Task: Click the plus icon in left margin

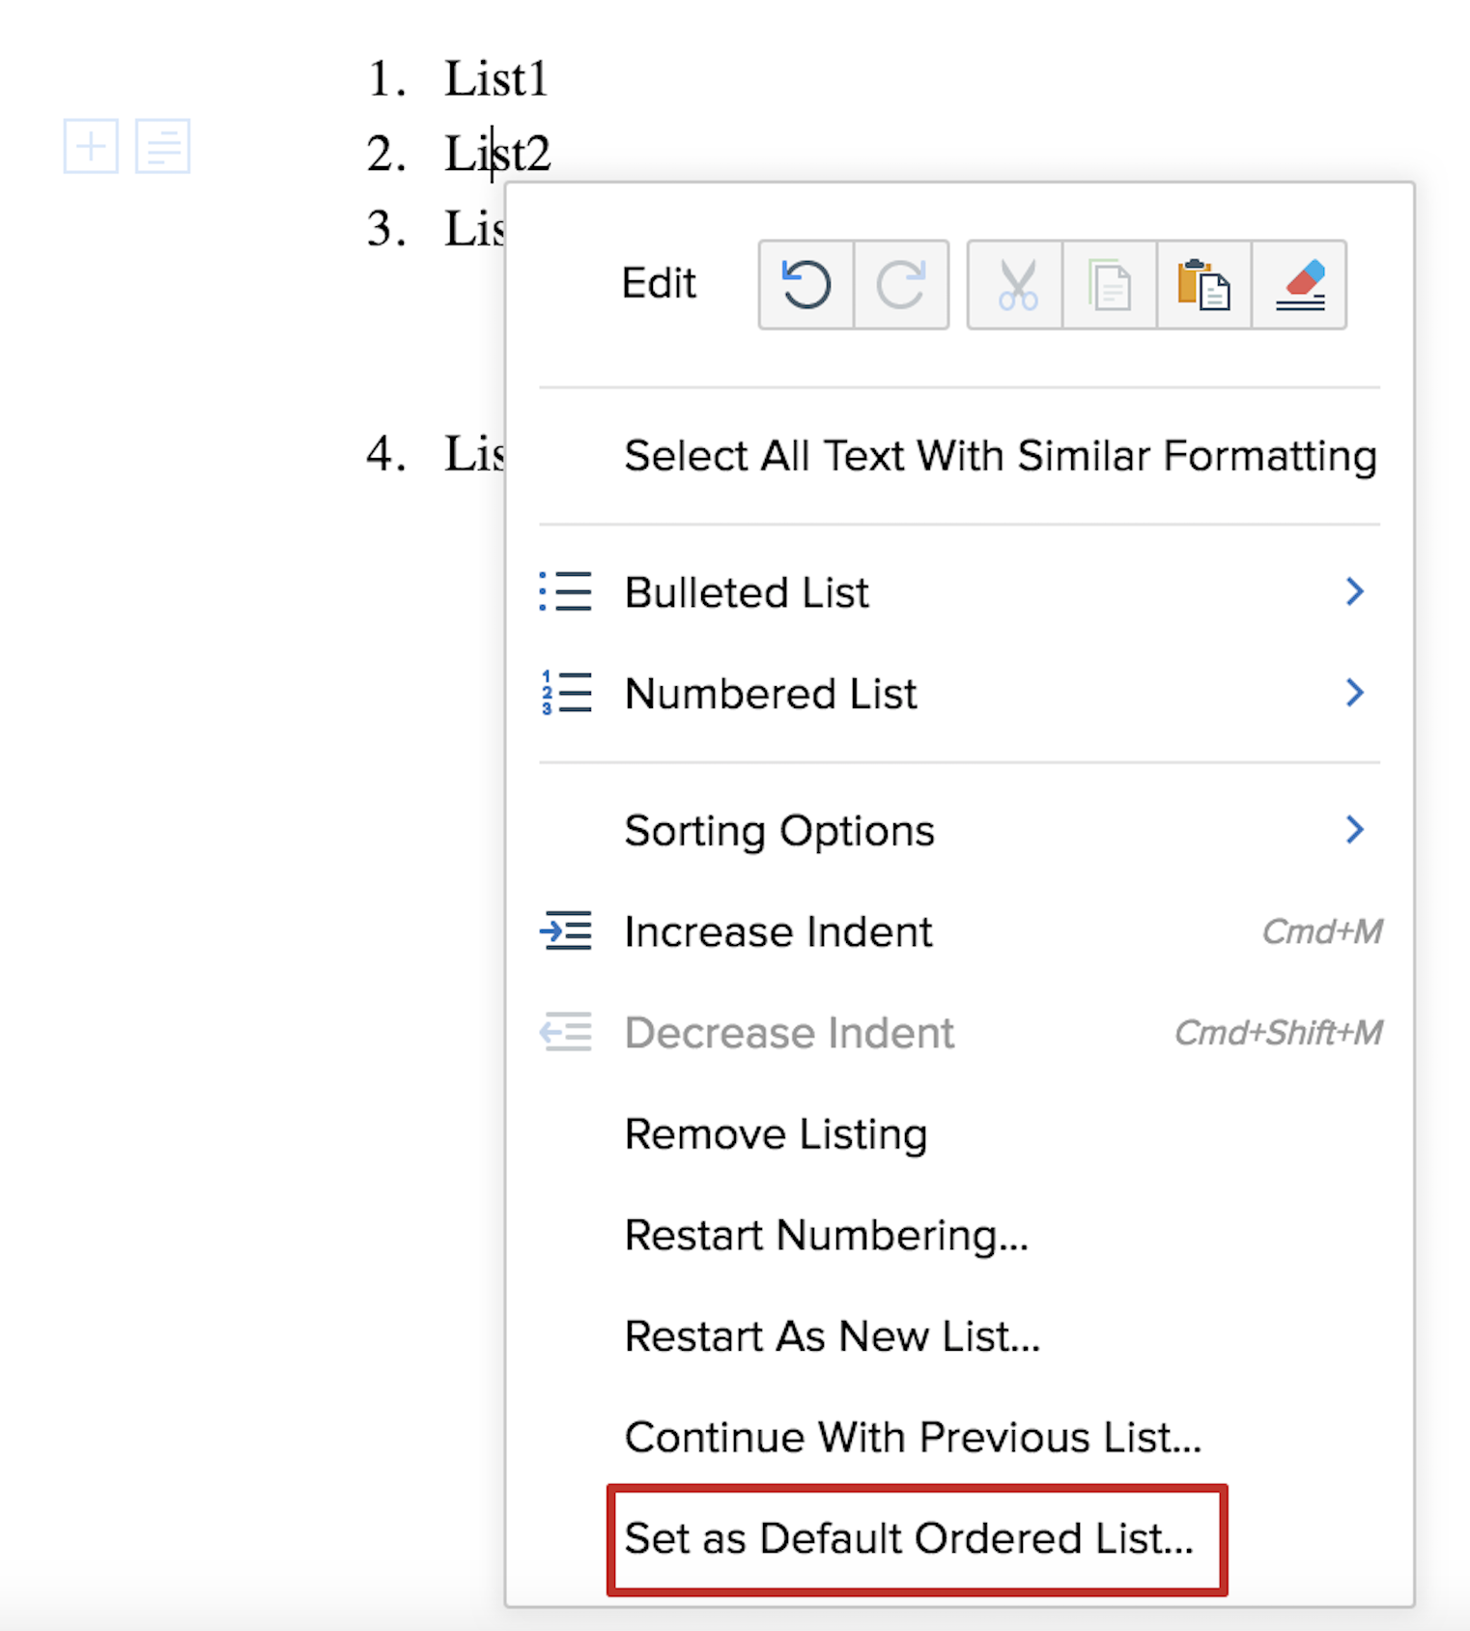Action: 91,147
